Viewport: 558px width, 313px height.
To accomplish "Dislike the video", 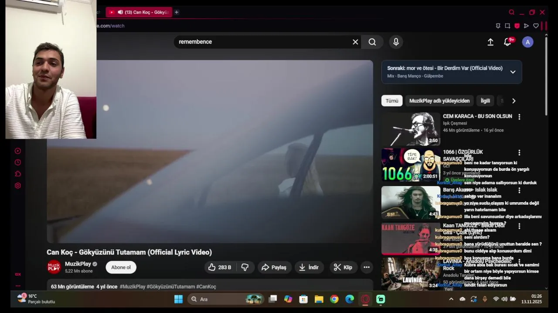I will [x=245, y=267].
